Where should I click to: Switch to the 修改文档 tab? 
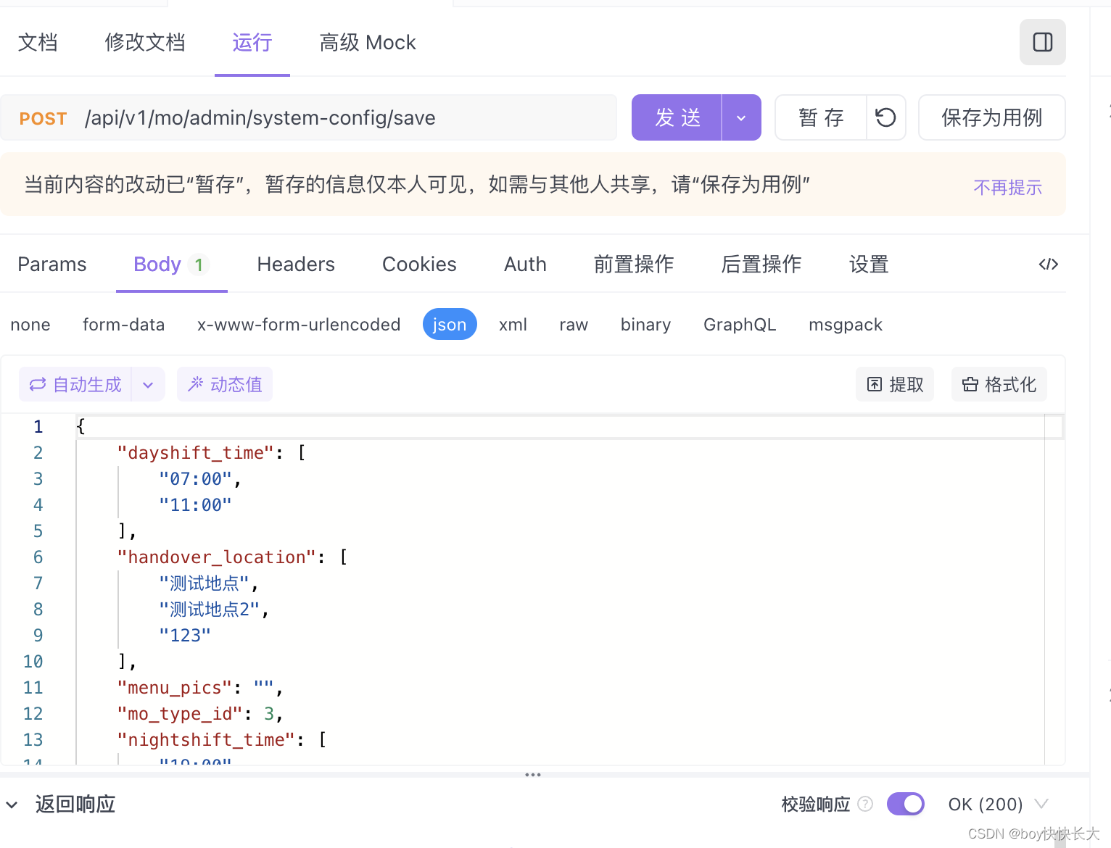145,43
